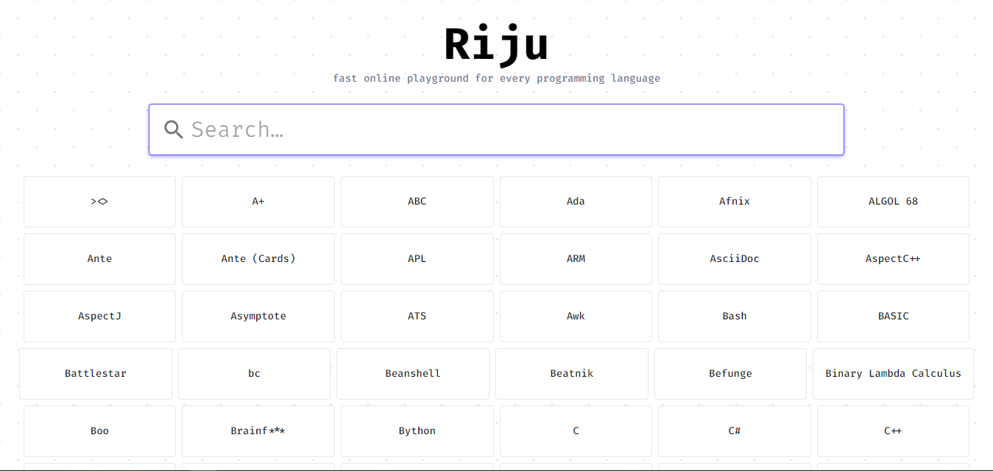Click the APL language tile
The image size is (993, 471).
coord(417,258)
